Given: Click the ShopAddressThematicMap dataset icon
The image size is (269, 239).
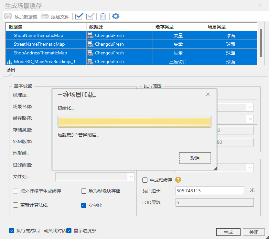Looking at the screenshot, I should 9,53.
